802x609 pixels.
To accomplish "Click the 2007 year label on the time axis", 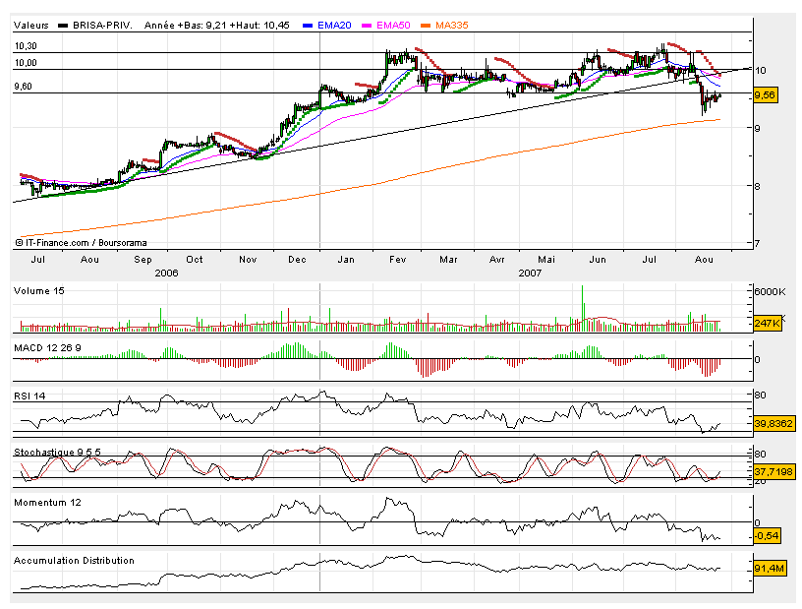I will [x=530, y=273].
